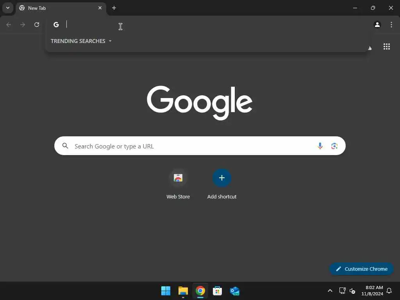Open Customize Chrome panel
400x300 pixels.
coord(361,269)
